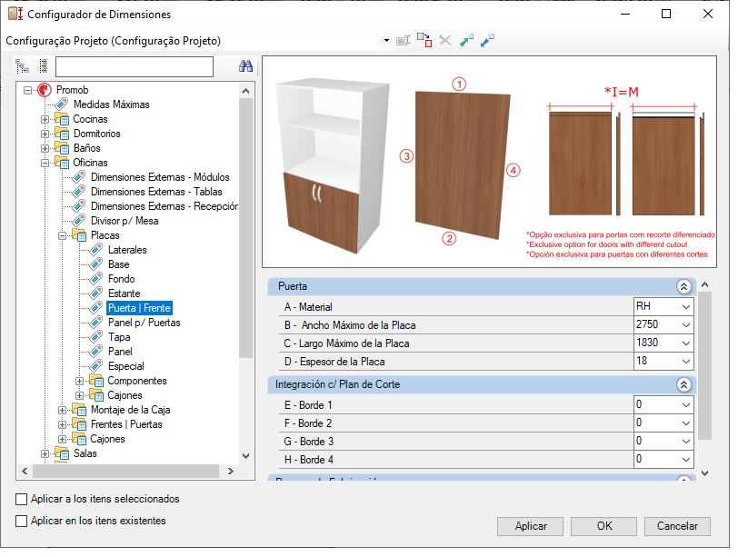Image resolution: width=738 pixels, height=557 pixels.
Task: Click the expand-all tree icon
Action: coord(22,66)
